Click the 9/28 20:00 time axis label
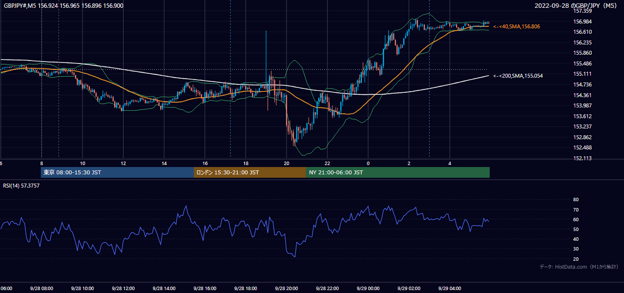This screenshot has width=624, height=293. 286,288
